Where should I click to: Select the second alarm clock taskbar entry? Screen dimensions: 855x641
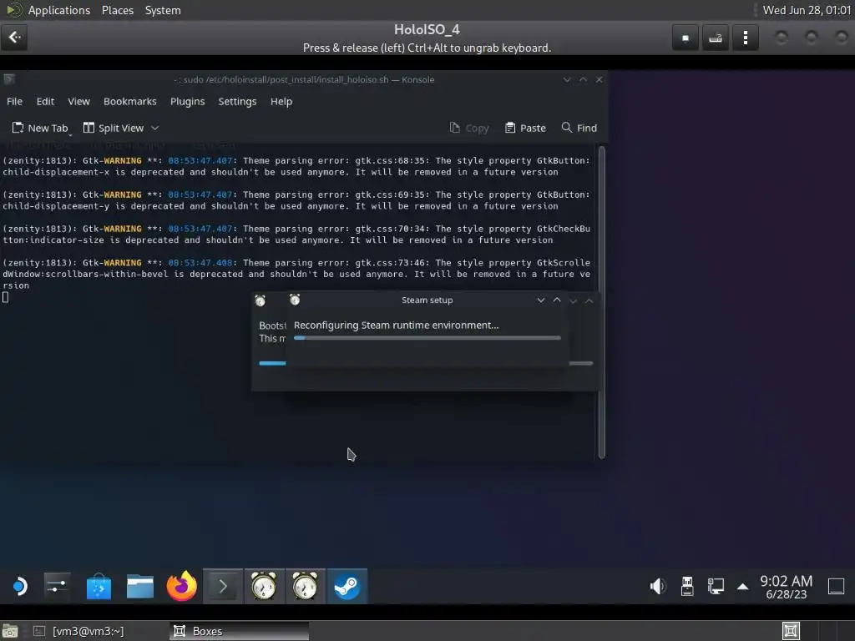(305, 587)
